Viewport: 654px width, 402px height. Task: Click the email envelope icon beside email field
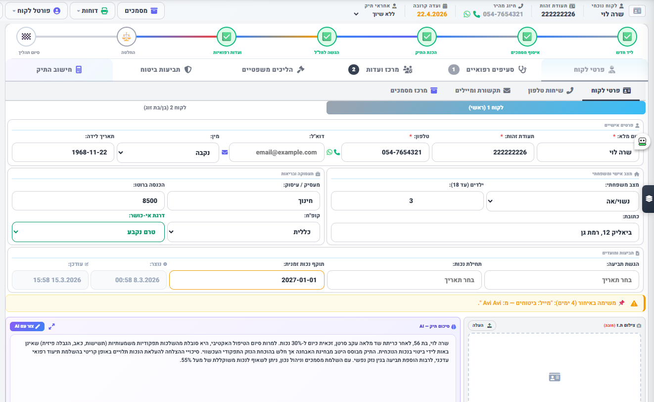click(225, 152)
